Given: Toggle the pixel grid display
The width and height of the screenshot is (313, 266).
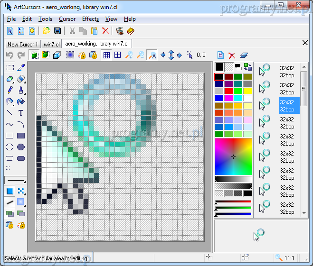Looking at the screenshot, I should 106,55.
